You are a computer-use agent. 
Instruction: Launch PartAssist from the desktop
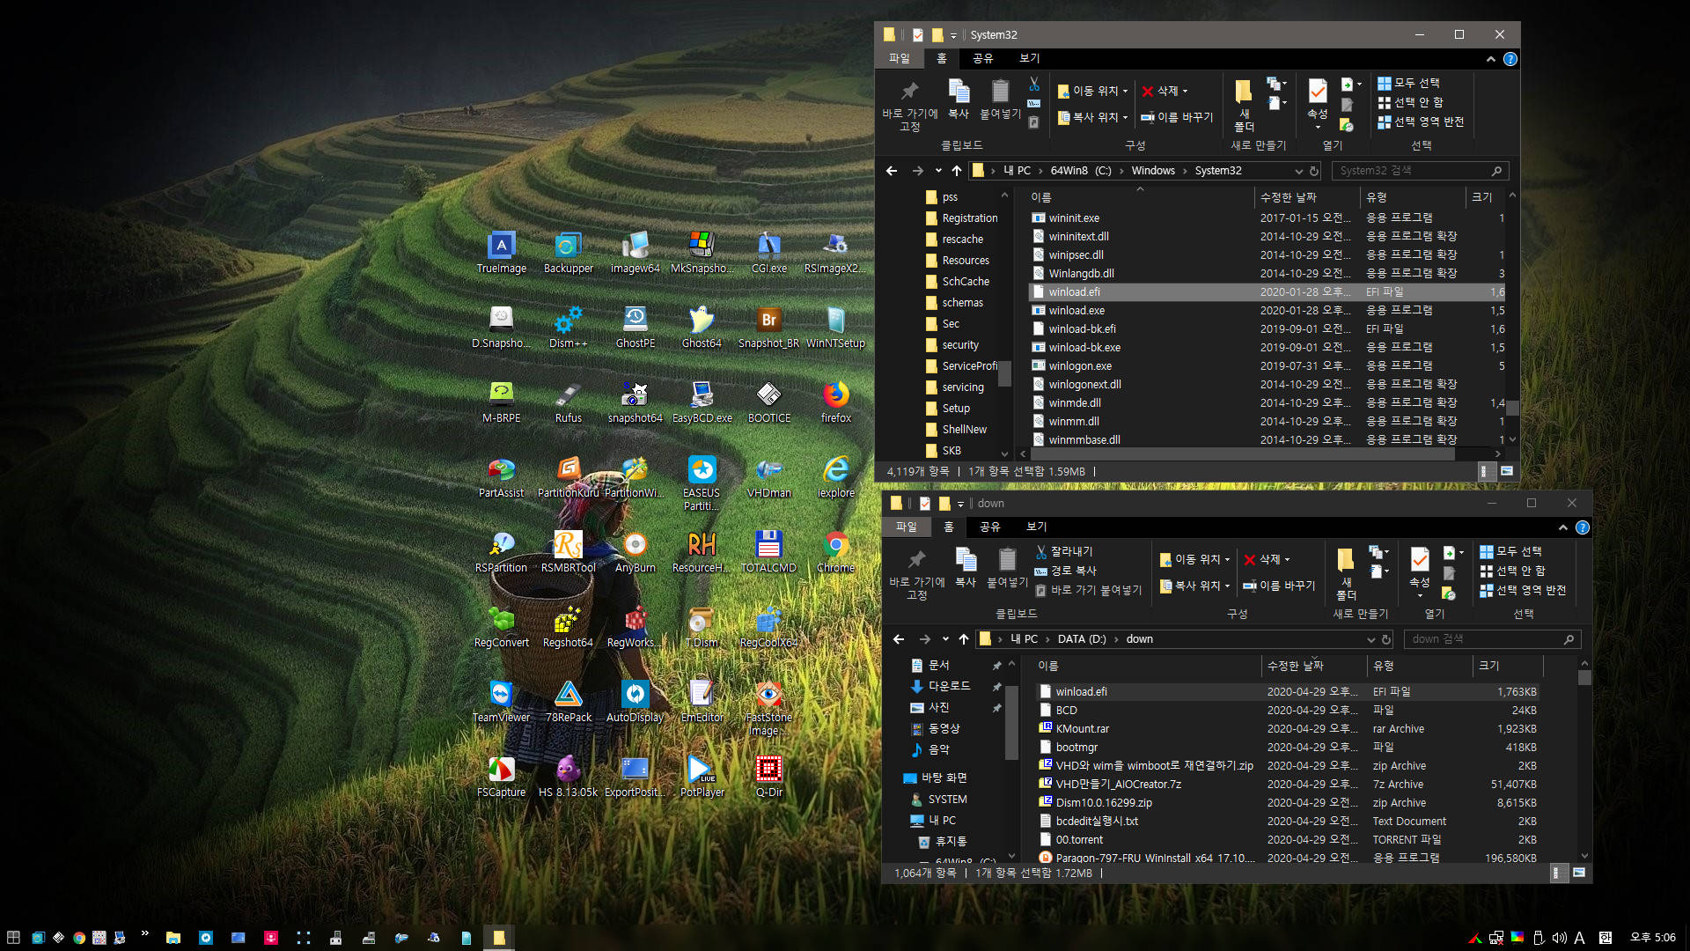click(x=502, y=477)
